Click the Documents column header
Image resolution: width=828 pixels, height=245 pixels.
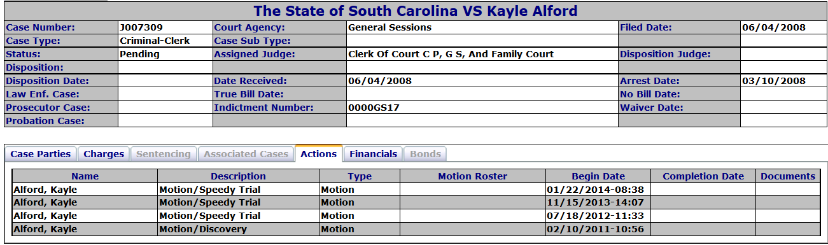(788, 176)
